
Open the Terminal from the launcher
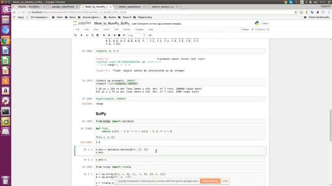click(6, 112)
